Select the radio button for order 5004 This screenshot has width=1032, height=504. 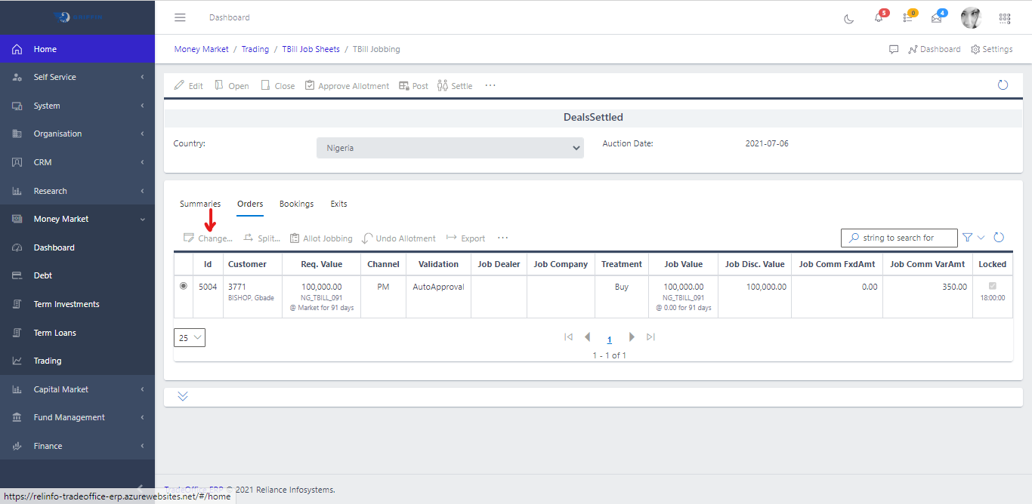pos(184,287)
